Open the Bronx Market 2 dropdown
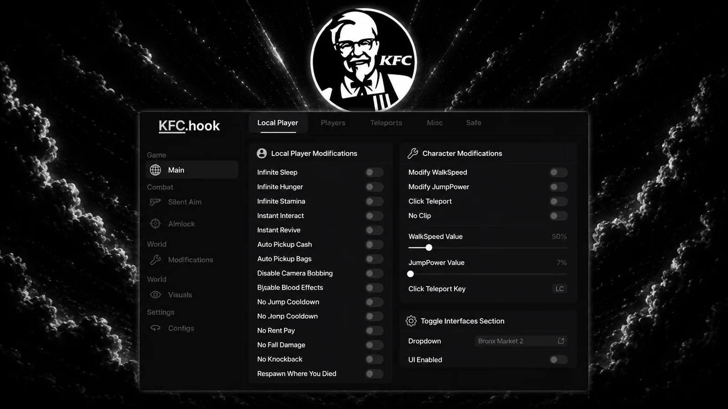The height and width of the screenshot is (409, 728). coord(521,341)
